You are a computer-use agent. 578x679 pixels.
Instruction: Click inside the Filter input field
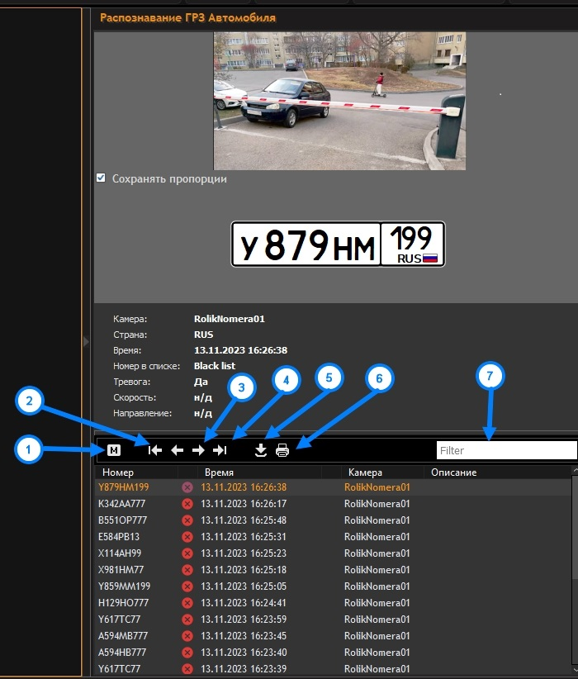tap(505, 450)
